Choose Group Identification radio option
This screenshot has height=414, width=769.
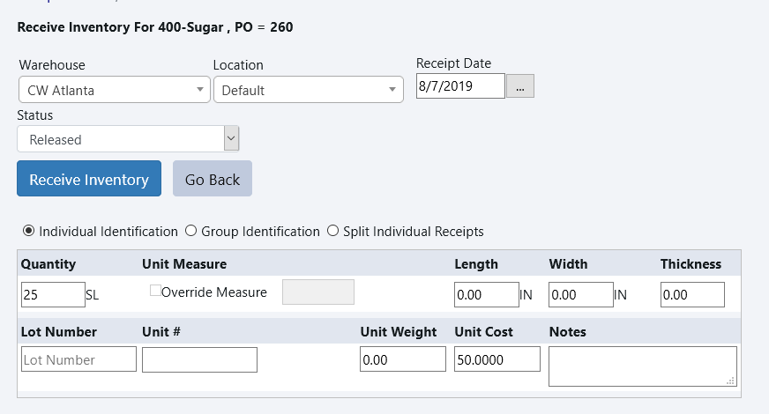pyautogui.click(x=190, y=232)
